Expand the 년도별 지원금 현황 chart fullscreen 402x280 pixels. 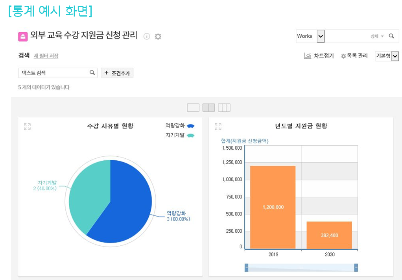pyautogui.click(x=218, y=126)
